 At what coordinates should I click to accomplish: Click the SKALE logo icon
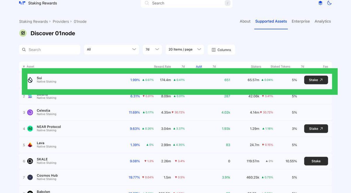[x=30, y=161]
